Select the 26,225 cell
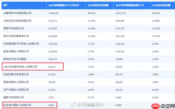 pos(119,90)
